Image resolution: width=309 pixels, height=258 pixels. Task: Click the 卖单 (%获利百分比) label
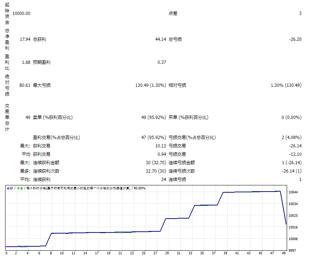click(53, 118)
